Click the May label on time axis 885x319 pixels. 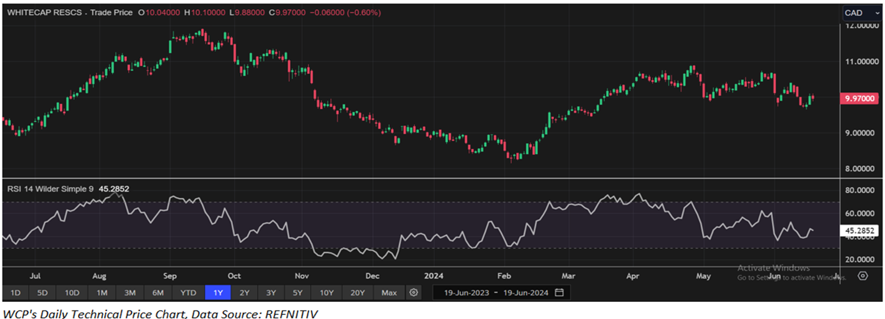(x=703, y=276)
